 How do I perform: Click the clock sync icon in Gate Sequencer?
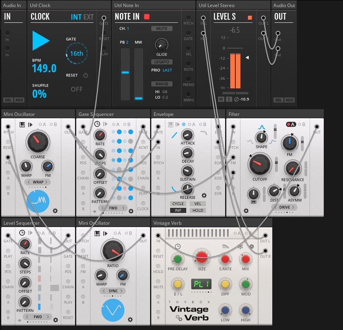(97, 124)
